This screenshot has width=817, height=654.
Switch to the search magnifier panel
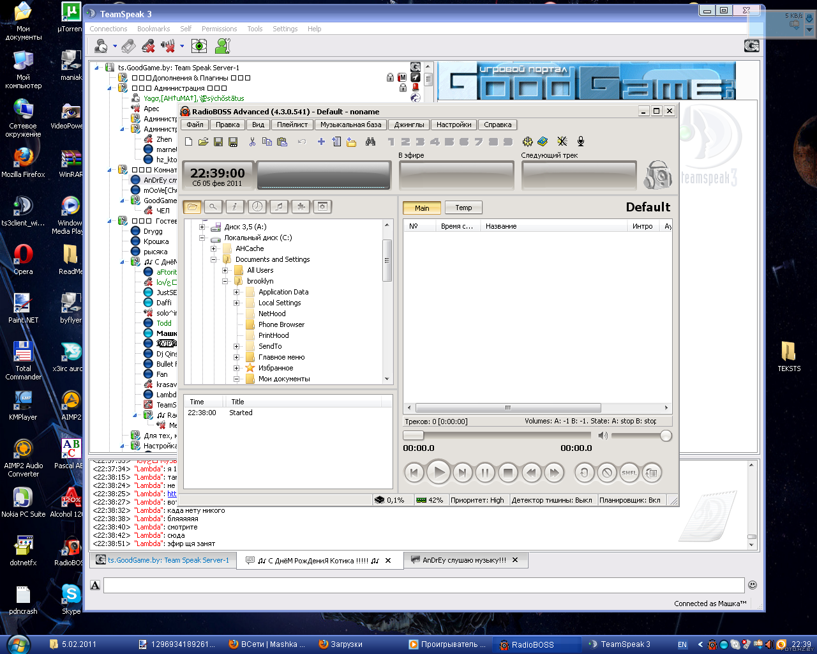[213, 206]
